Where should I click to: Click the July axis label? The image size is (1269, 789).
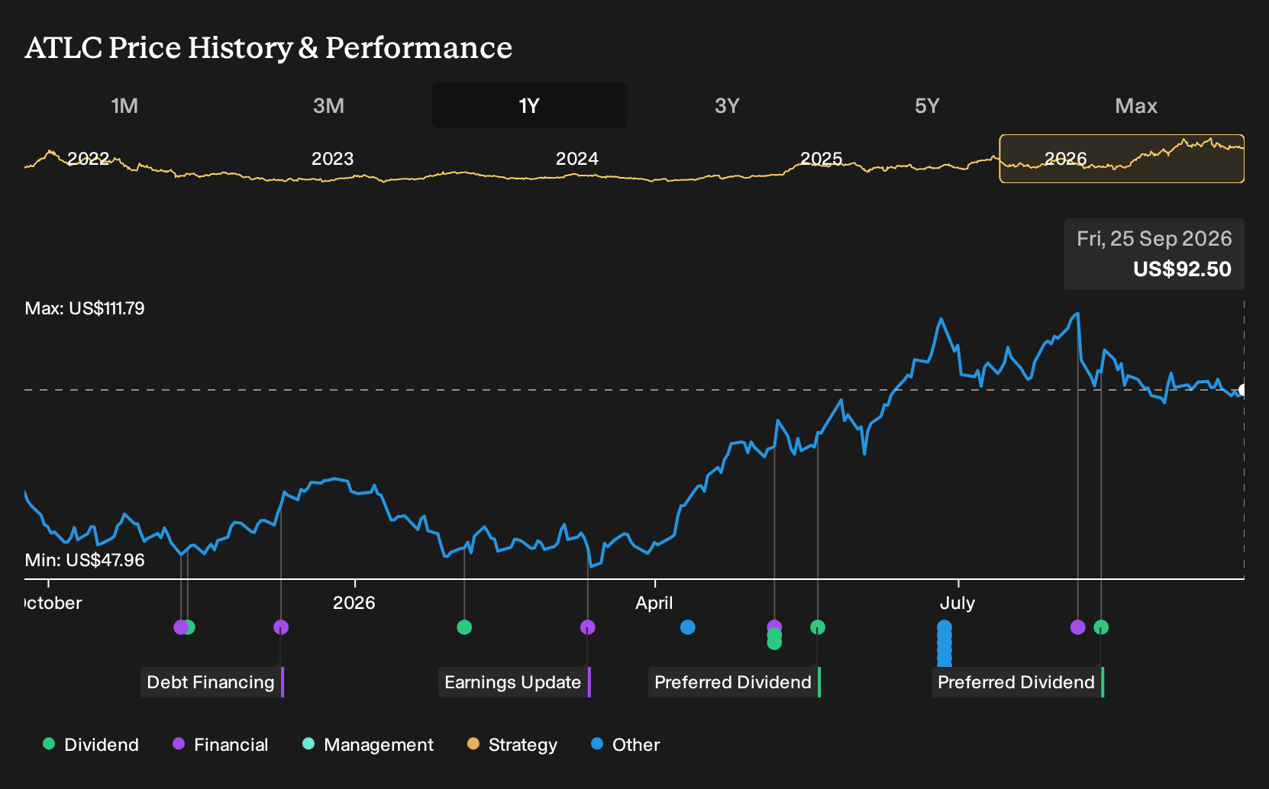point(957,603)
